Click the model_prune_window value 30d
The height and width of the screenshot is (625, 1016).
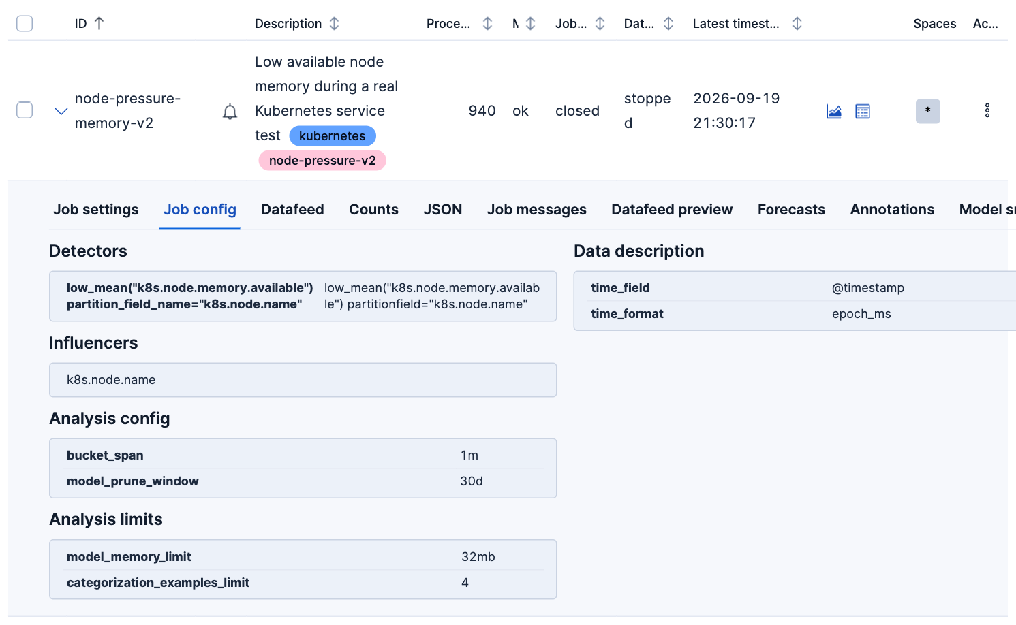[x=472, y=481]
